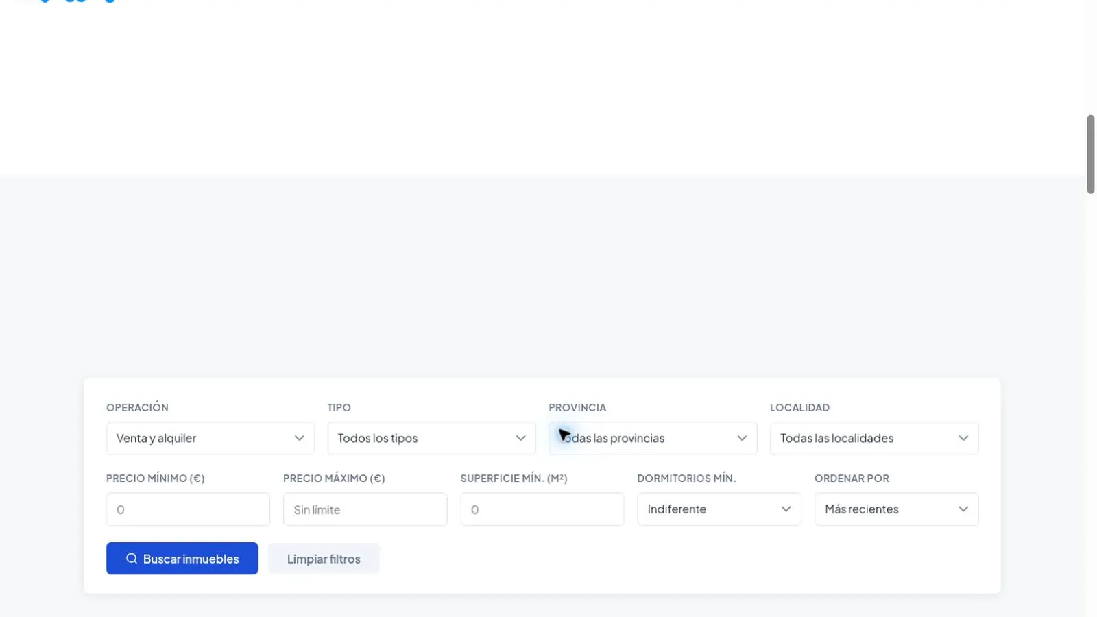Image resolution: width=1097 pixels, height=617 pixels.
Task: Click the Buscar inmuebles button
Action: point(182,559)
